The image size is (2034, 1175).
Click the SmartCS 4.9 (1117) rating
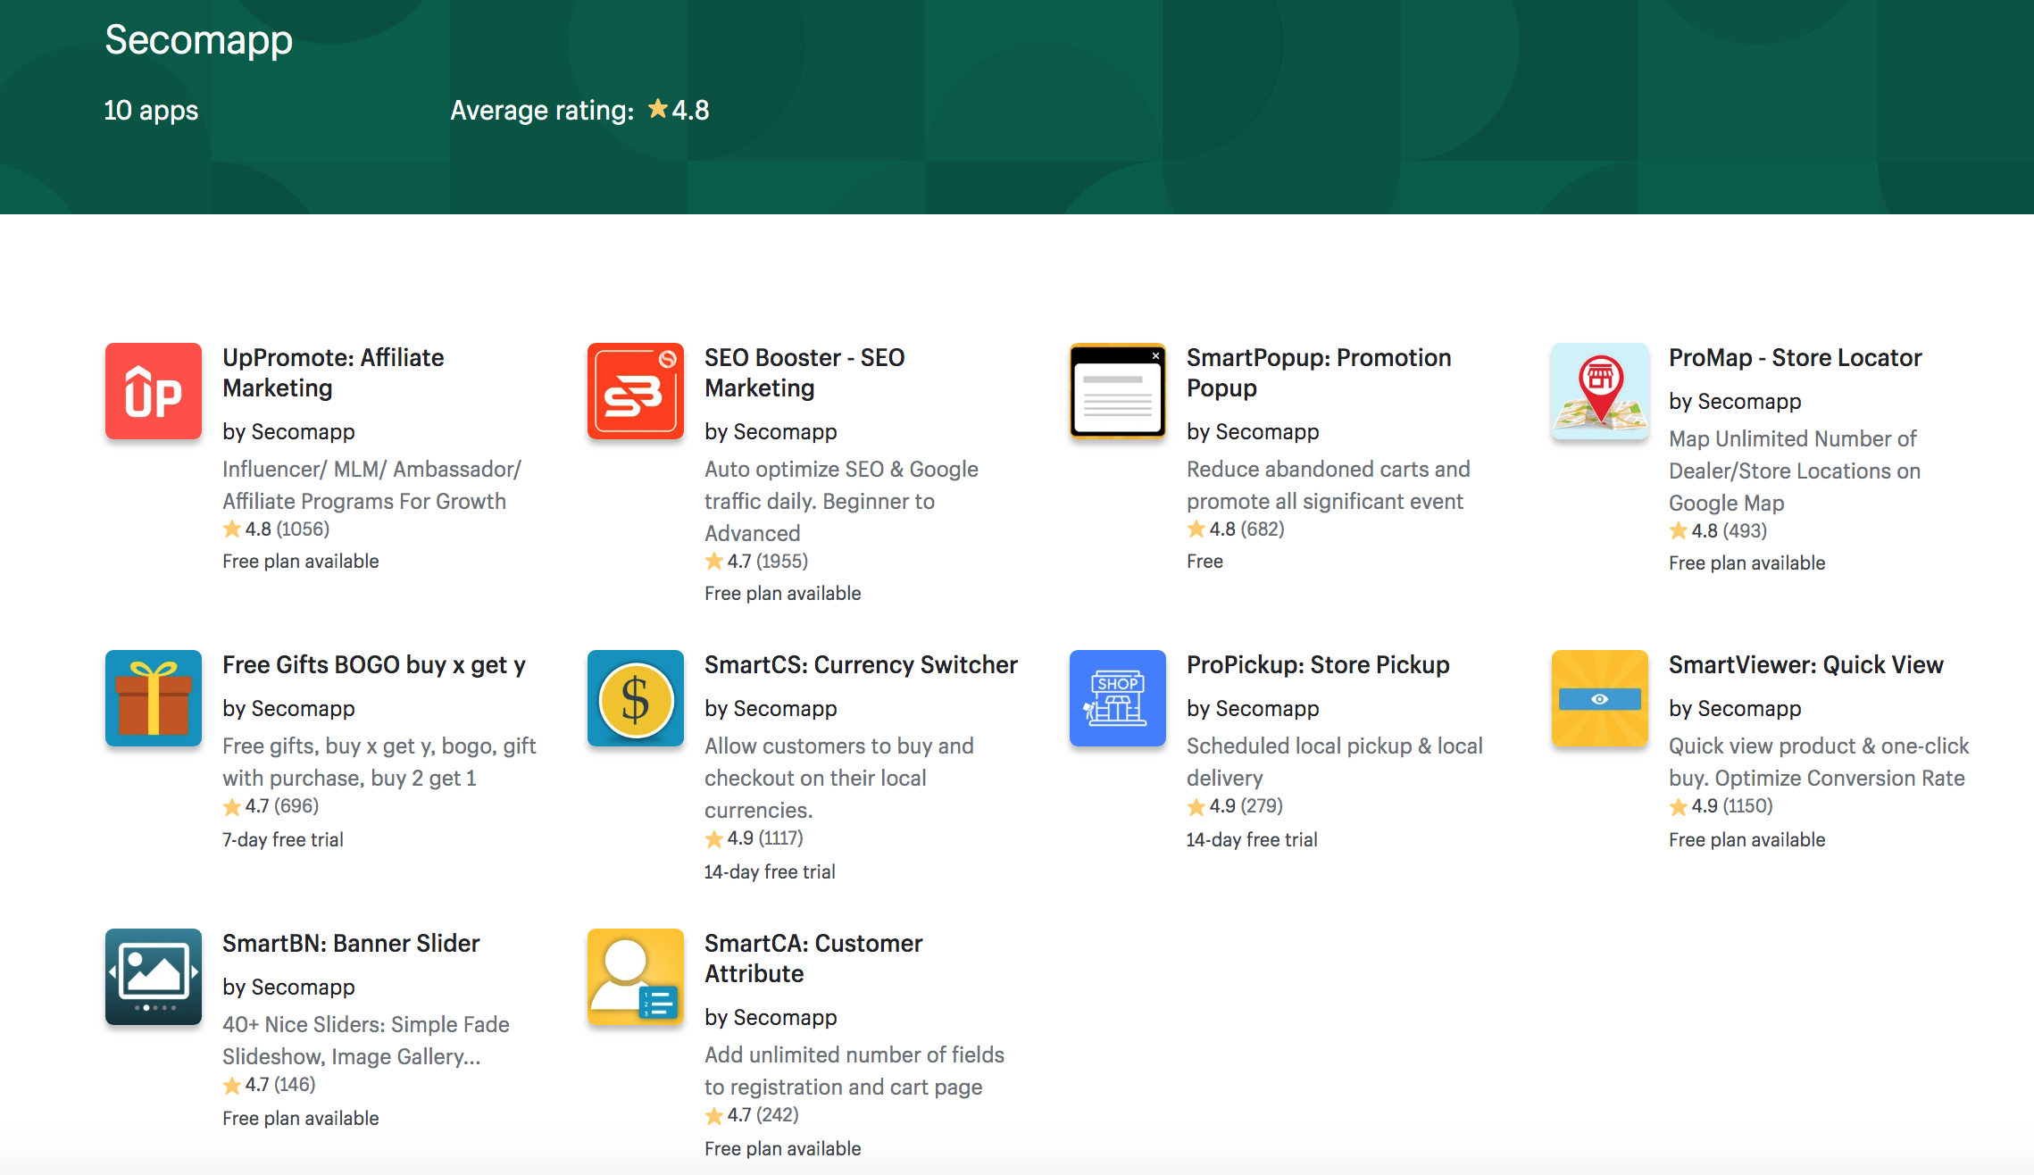(754, 838)
